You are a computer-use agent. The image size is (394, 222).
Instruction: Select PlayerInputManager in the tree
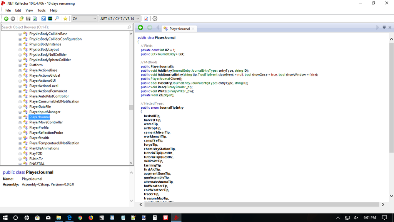coord(45,112)
